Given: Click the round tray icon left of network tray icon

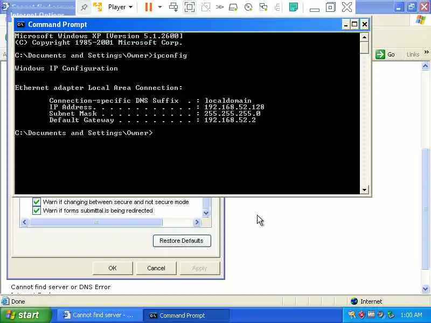Looking at the screenshot, I should 381,314.
